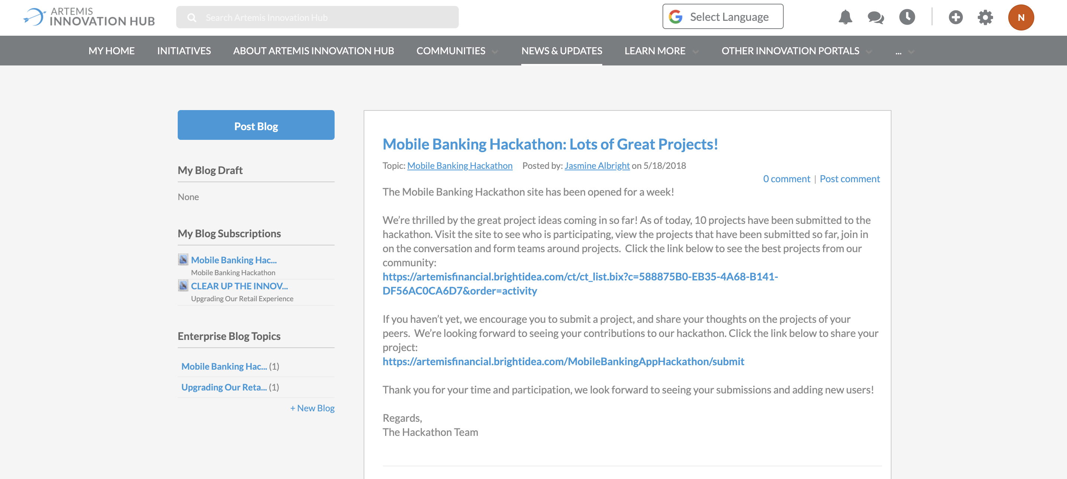
Task: Expand the more (...) navigation overflow menu
Action: click(905, 52)
